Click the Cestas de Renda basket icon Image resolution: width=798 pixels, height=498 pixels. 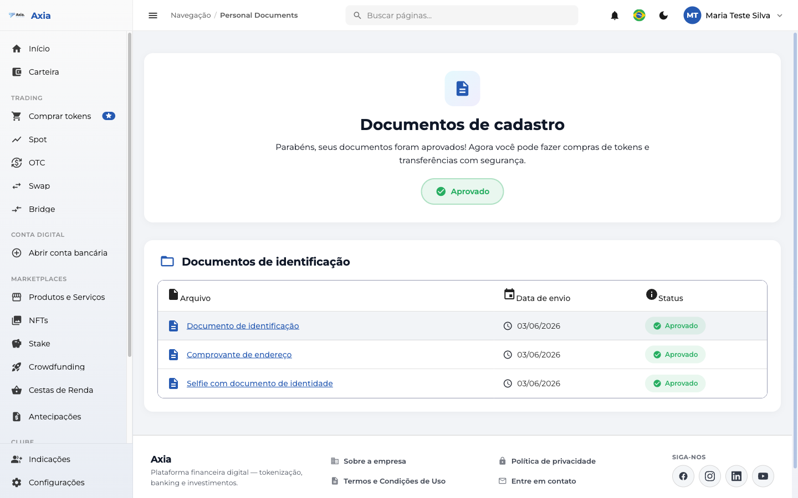(17, 390)
